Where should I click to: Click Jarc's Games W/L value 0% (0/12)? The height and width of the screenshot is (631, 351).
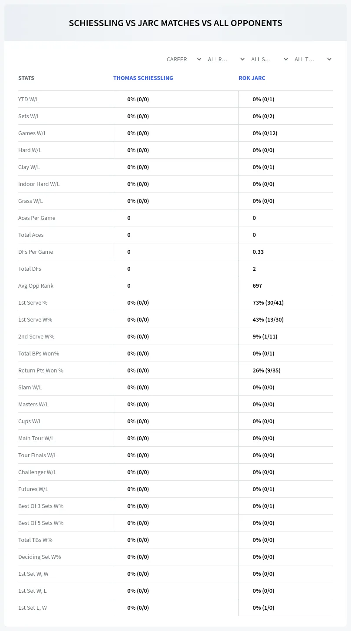point(265,133)
